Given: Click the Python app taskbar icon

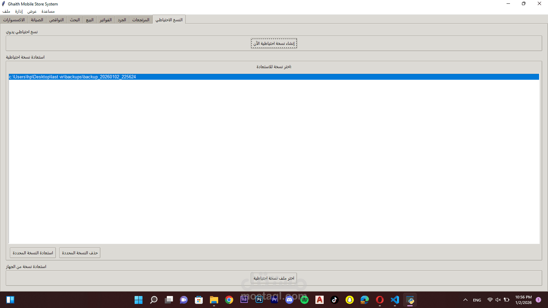Looking at the screenshot, I should 410,300.
